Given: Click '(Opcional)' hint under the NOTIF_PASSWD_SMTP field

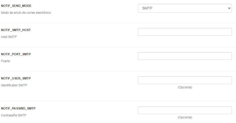Looking at the screenshot, I should (x=185, y=117).
